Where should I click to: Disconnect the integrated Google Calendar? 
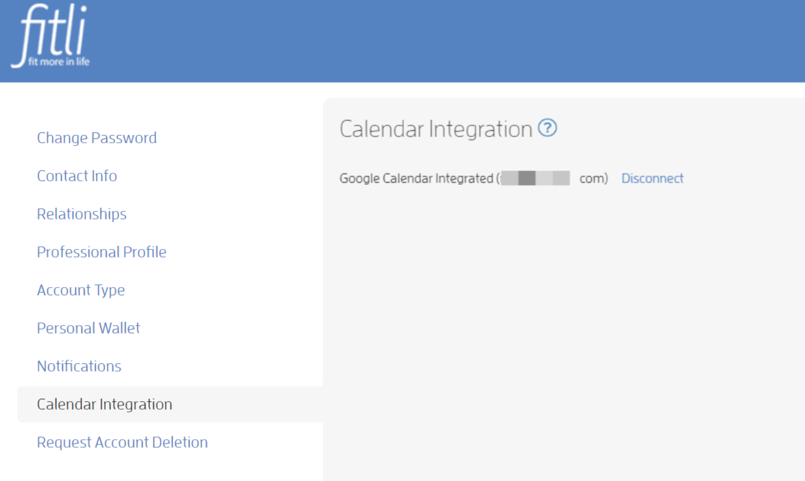coord(652,178)
